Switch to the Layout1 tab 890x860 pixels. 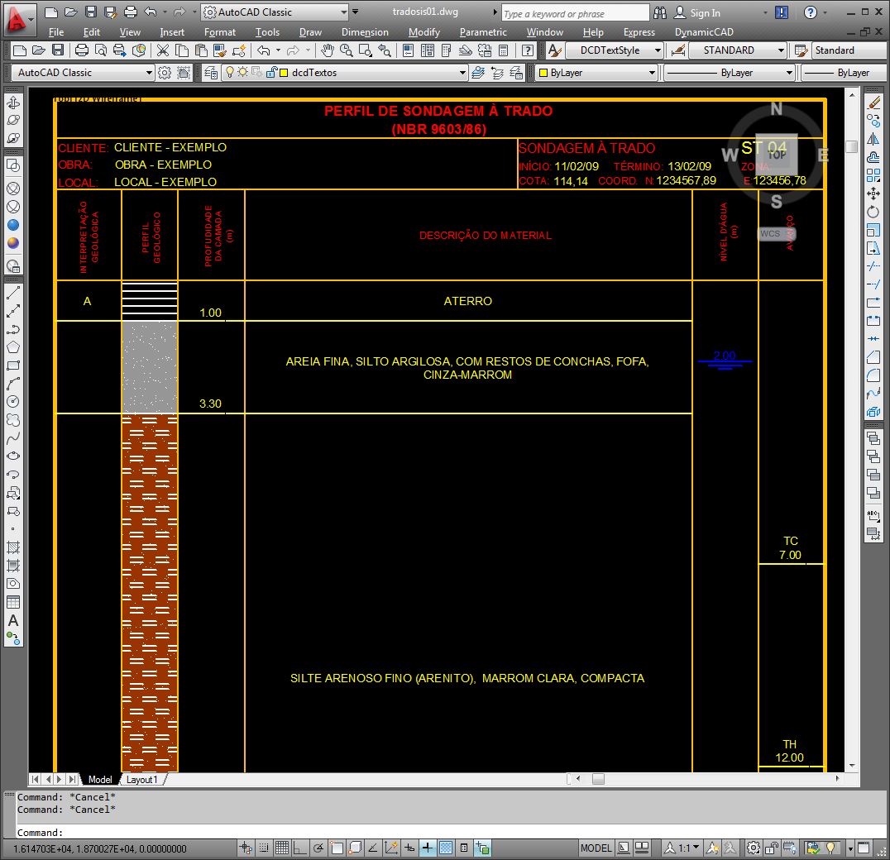[x=142, y=780]
